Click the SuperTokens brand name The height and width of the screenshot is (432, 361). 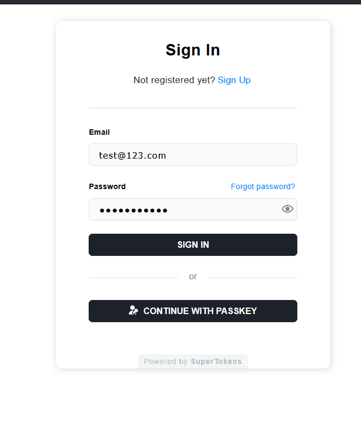[216, 361]
